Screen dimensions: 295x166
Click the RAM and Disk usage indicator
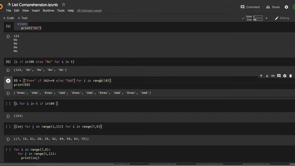[254, 18]
